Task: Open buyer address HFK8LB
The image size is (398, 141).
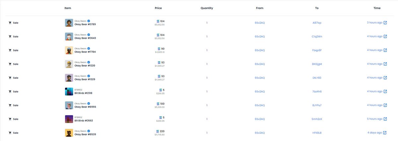Action: point(317,133)
